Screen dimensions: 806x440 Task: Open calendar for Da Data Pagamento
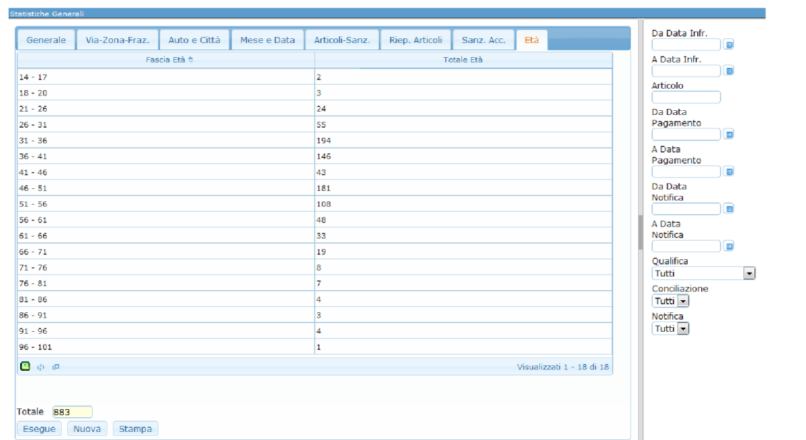tap(729, 134)
